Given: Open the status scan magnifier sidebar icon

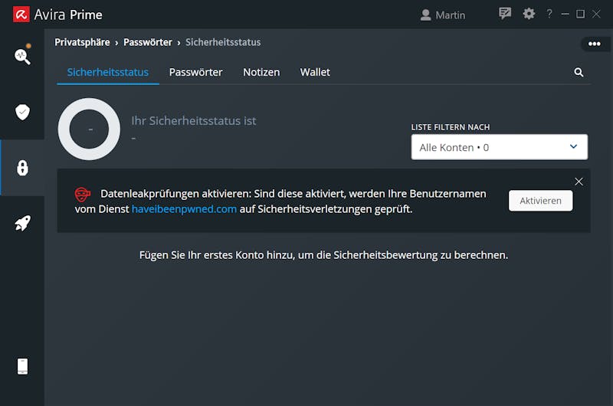Looking at the screenshot, I should 22,56.
